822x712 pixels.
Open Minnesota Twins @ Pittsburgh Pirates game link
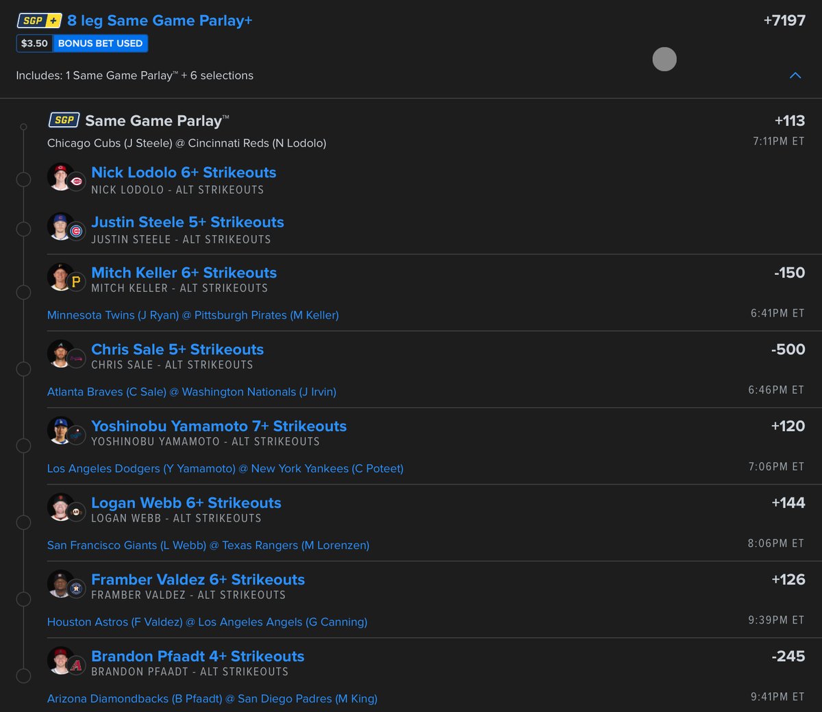(193, 315)
